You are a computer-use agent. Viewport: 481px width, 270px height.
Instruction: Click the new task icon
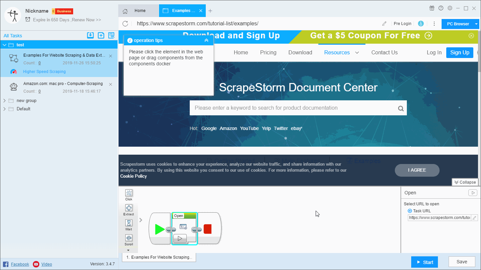[x=101, y=36]
